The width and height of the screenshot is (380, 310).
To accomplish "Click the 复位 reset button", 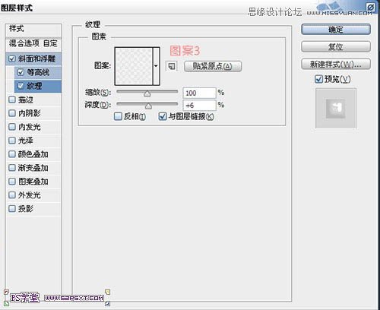I will pyautogui.click(x=336, y=47).
